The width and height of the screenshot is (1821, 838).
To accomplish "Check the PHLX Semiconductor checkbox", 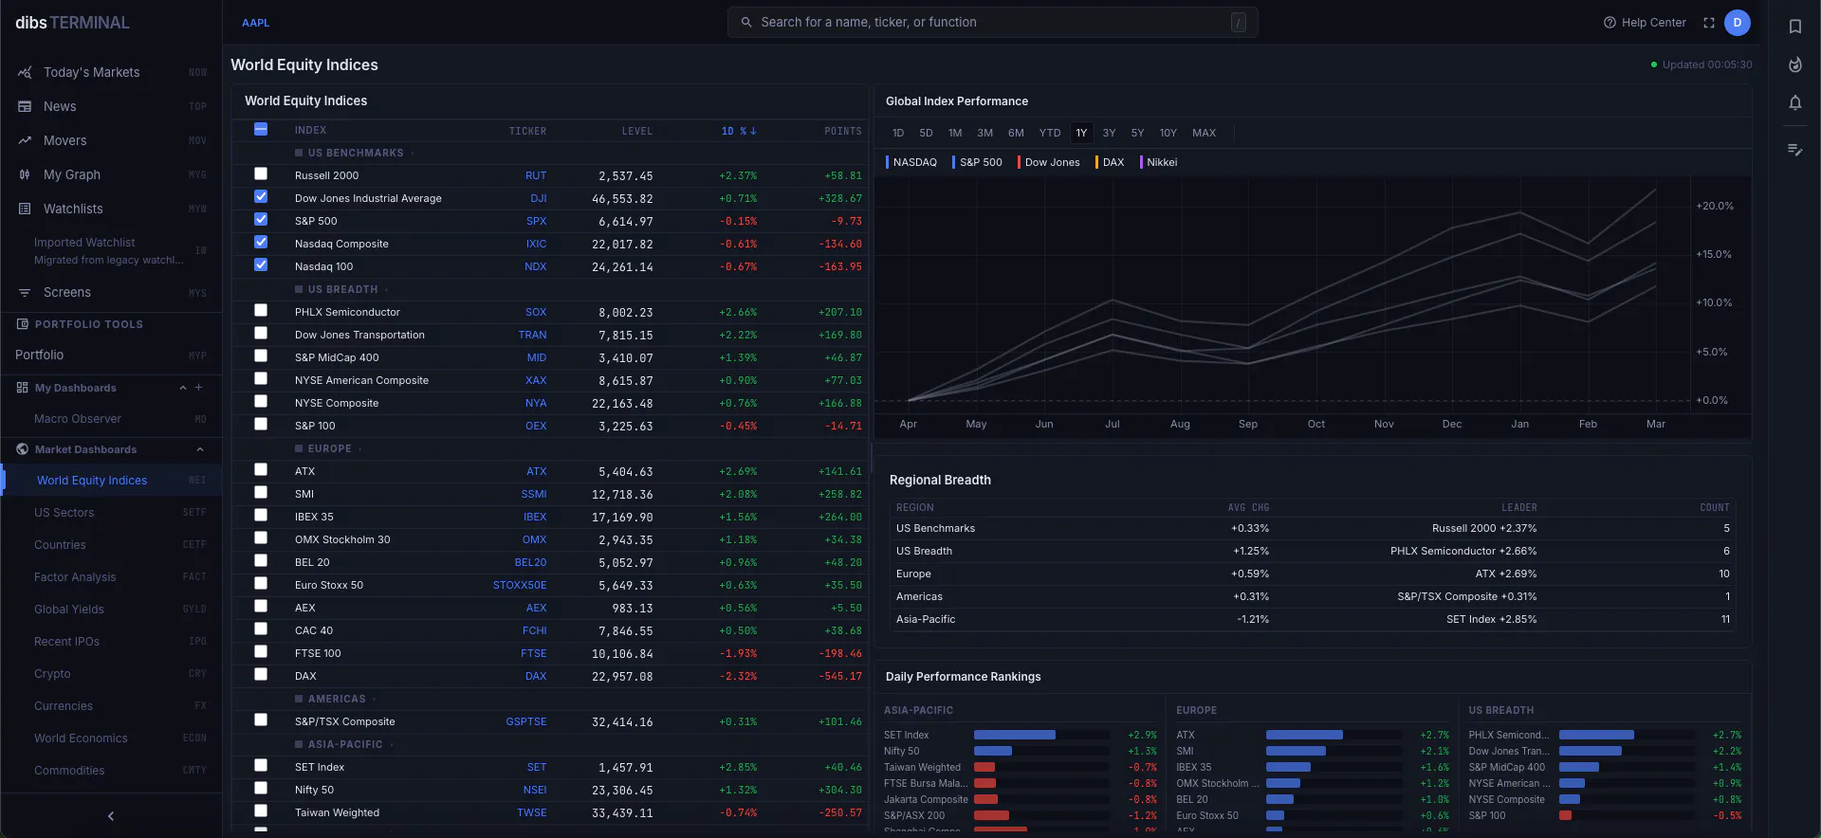I will (x=261, y=310).
